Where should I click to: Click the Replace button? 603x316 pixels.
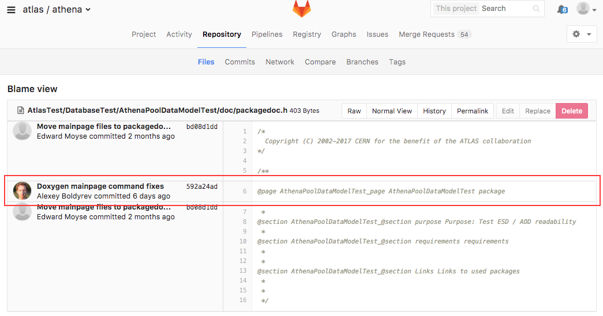tap(538, 111)
